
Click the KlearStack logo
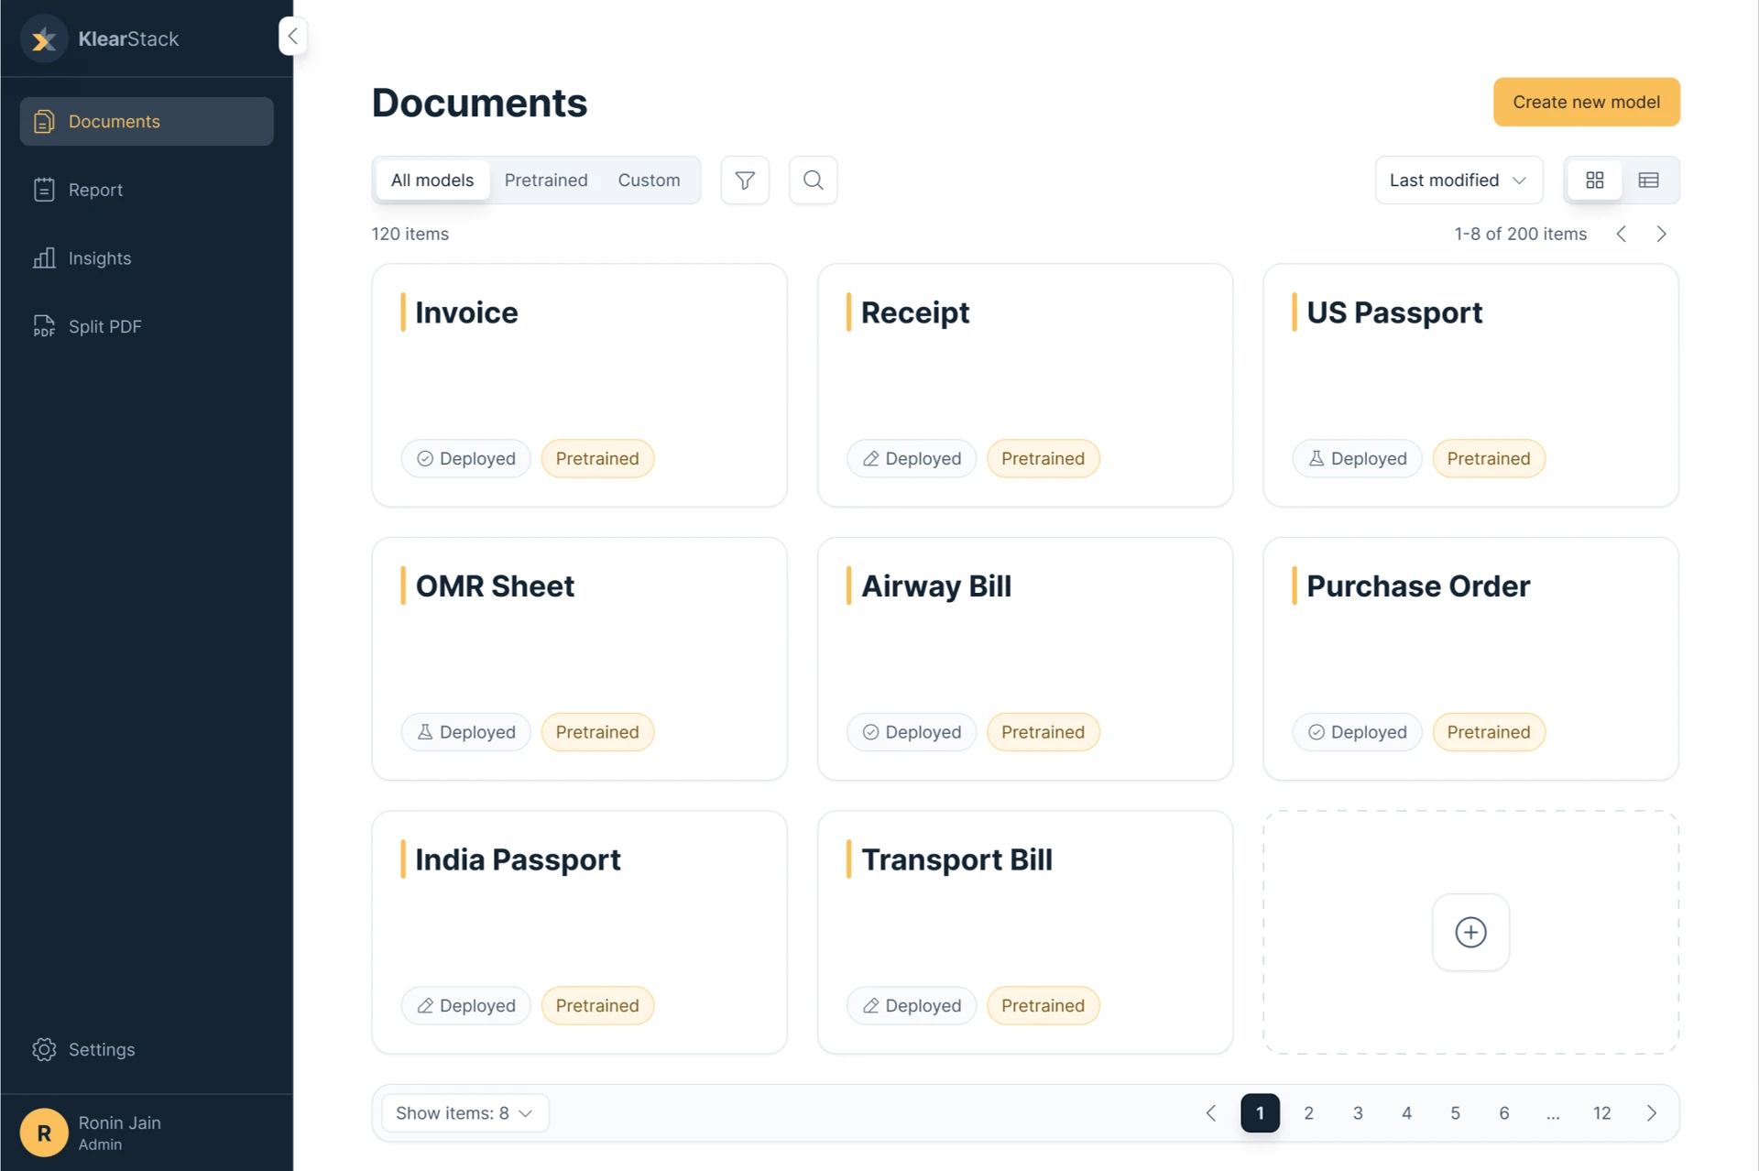click(101, 38)
